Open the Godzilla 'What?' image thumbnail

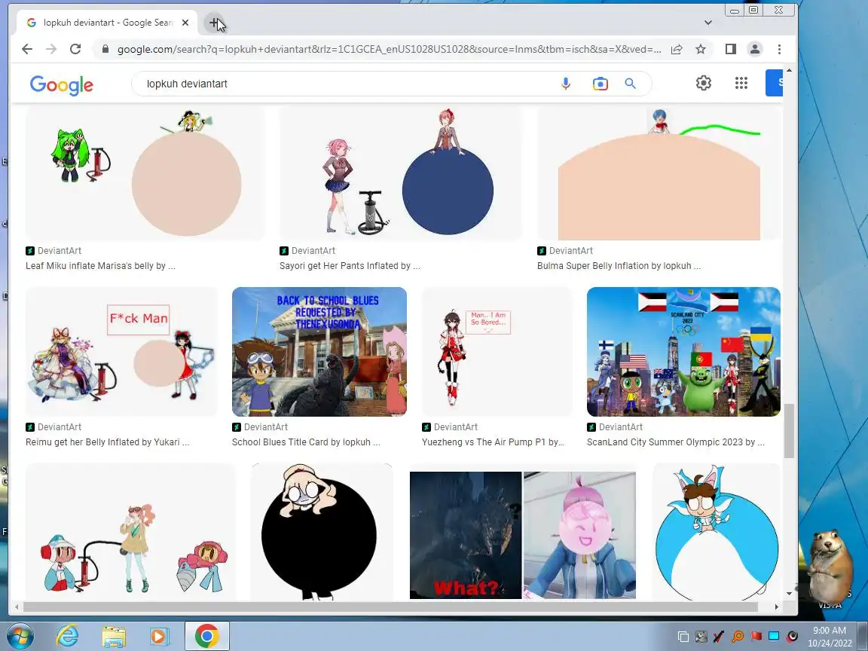point(523,535)
